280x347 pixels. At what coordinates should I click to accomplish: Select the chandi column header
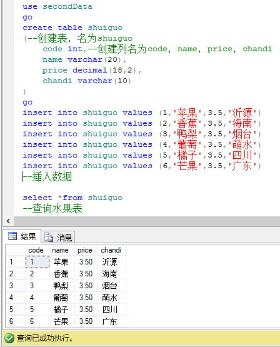(112, 250)
